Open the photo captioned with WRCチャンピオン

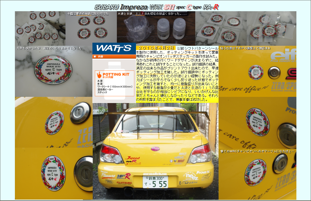pyautogui.click(x=257, y=174)
